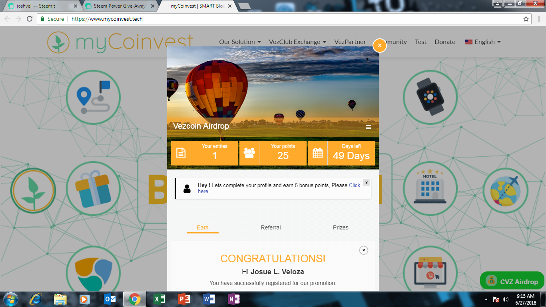Click the airplane globe travel icon

(506, 190)
